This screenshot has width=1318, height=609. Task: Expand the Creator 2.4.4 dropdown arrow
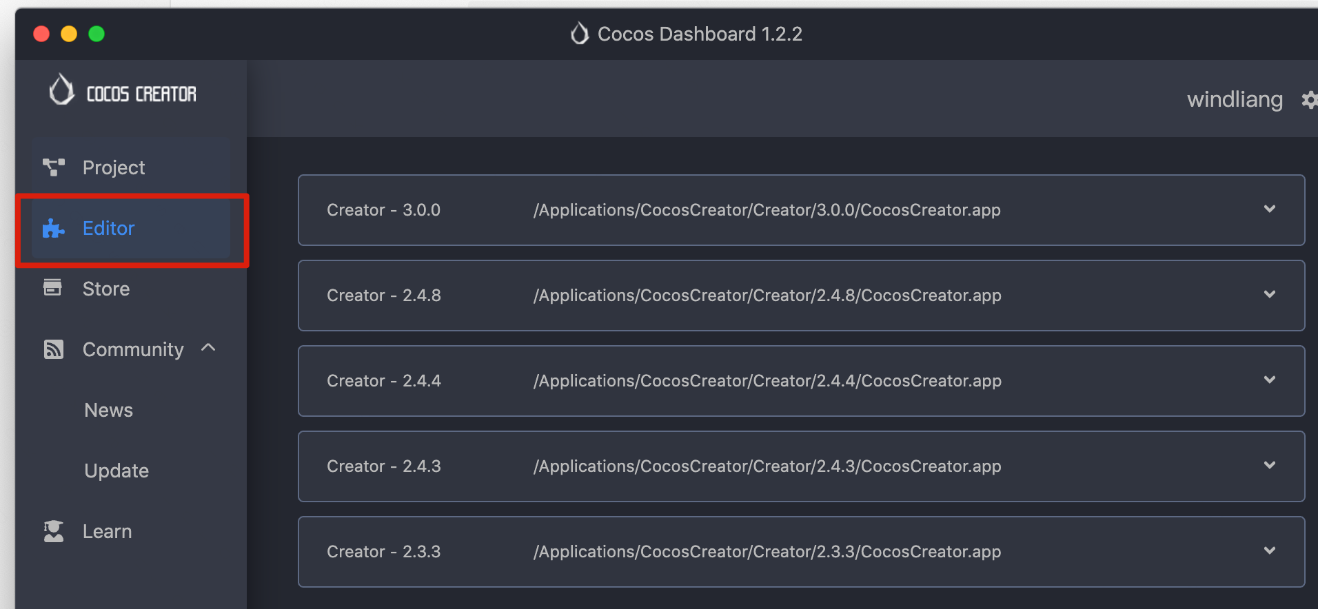(x=1270, y=380)
